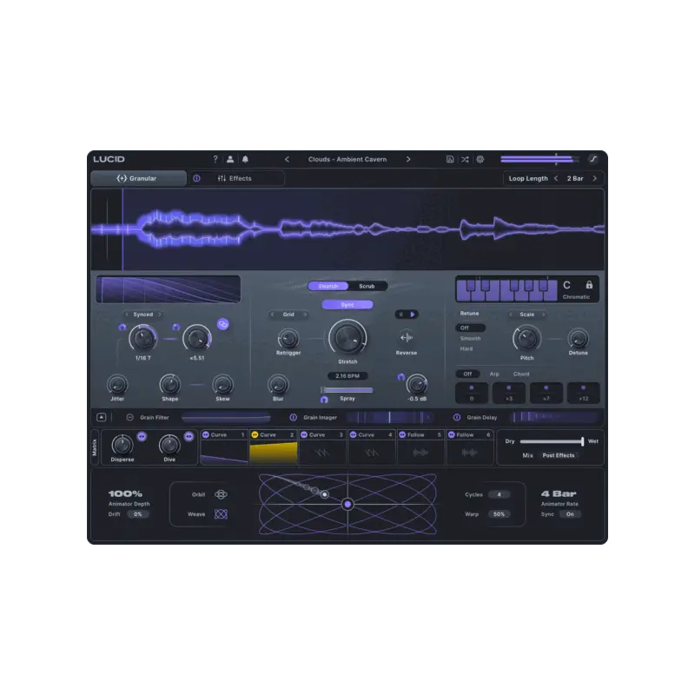Click the Post Effects mix button
695x695 pixels.
tap(559, 455)
